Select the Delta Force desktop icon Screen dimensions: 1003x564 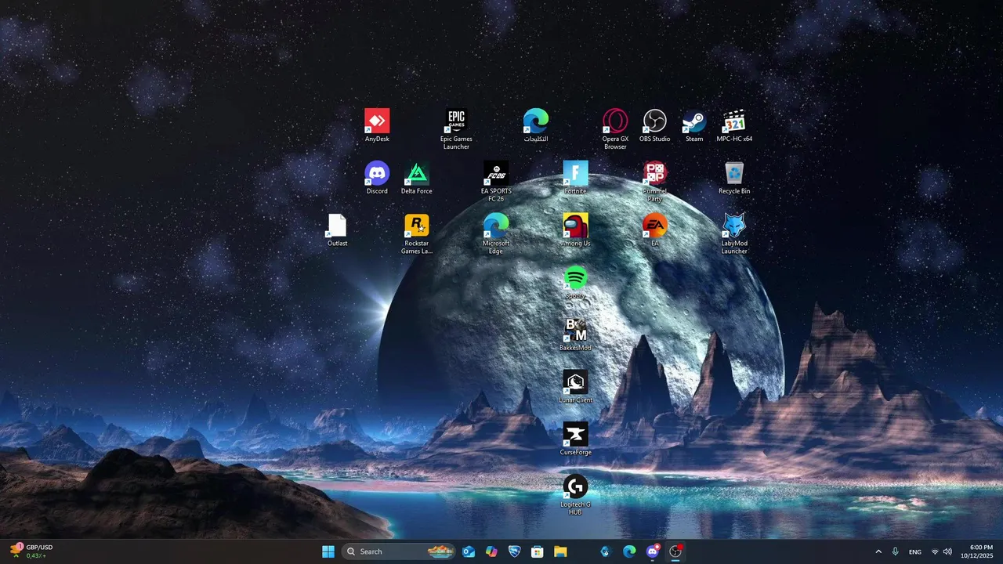(x=416, y=178)
